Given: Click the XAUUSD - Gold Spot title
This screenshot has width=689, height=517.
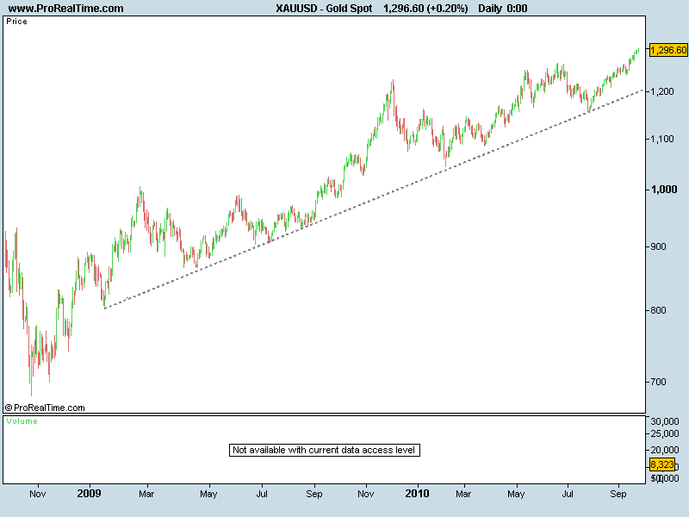Looking at the screenshot, I should pos(324,9).
